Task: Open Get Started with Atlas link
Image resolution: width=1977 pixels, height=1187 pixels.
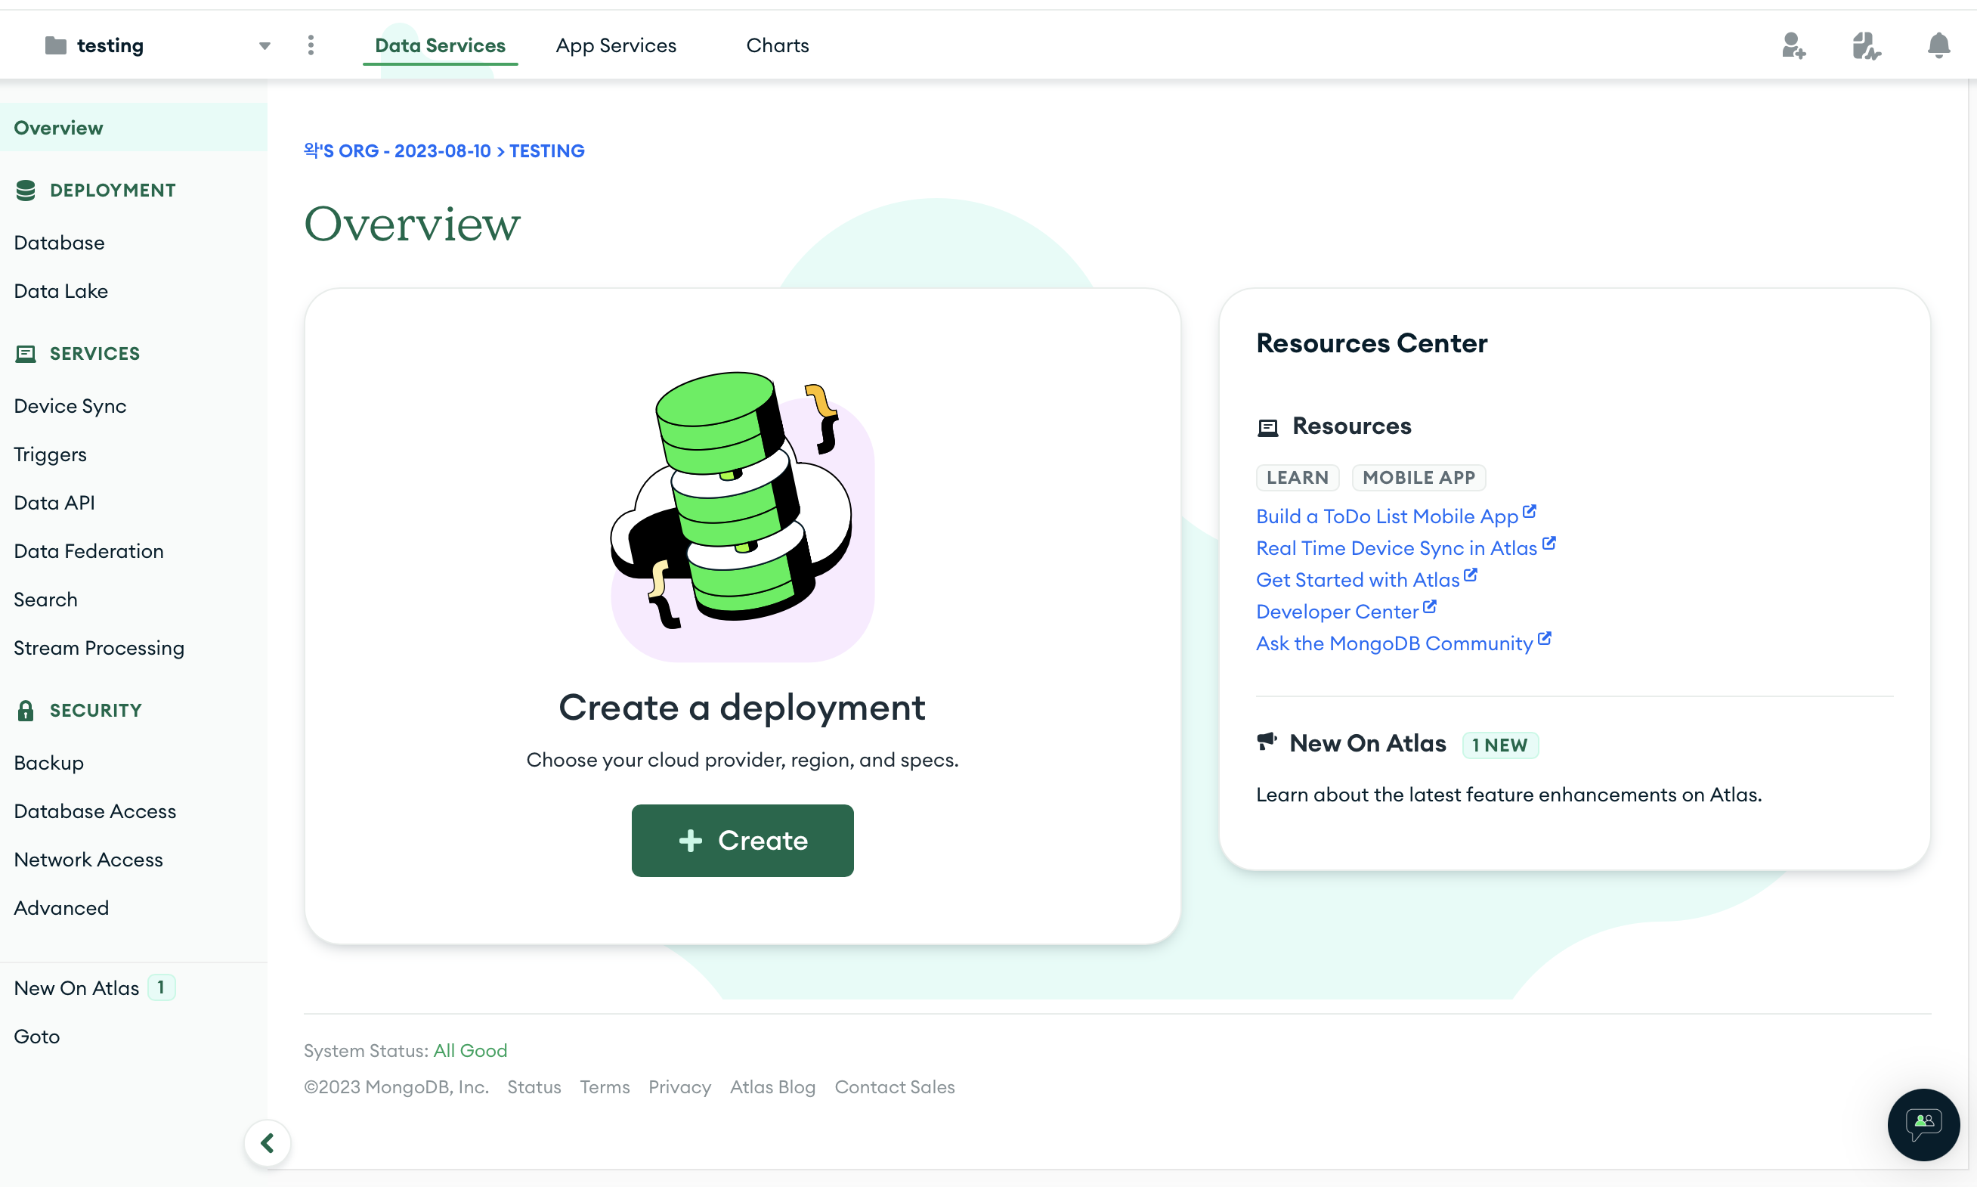Action: click(1357, 580)
